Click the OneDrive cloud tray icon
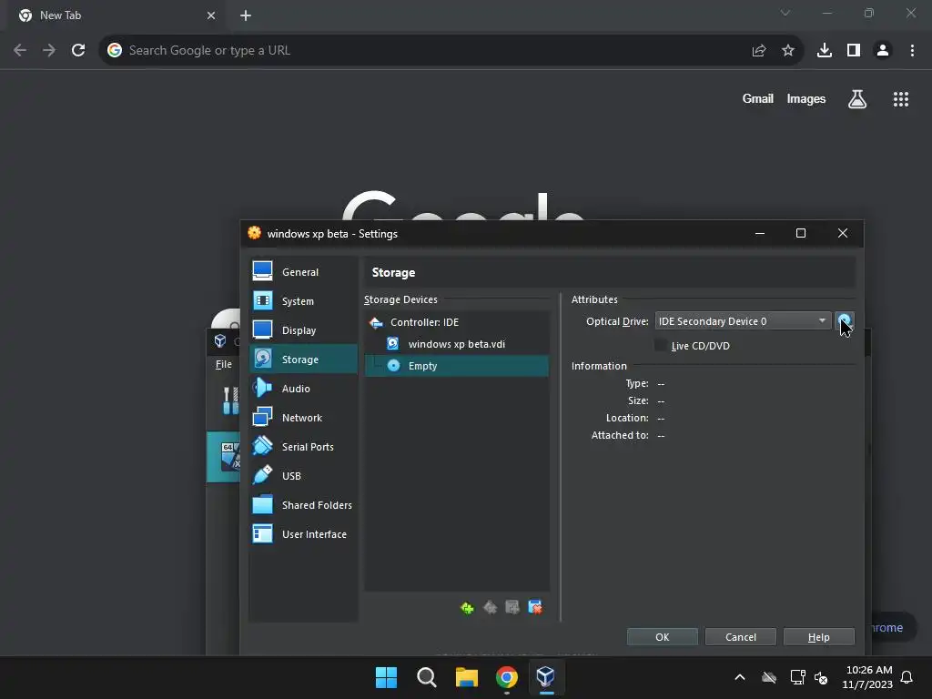Screen dimensions: 932x699 769,677
